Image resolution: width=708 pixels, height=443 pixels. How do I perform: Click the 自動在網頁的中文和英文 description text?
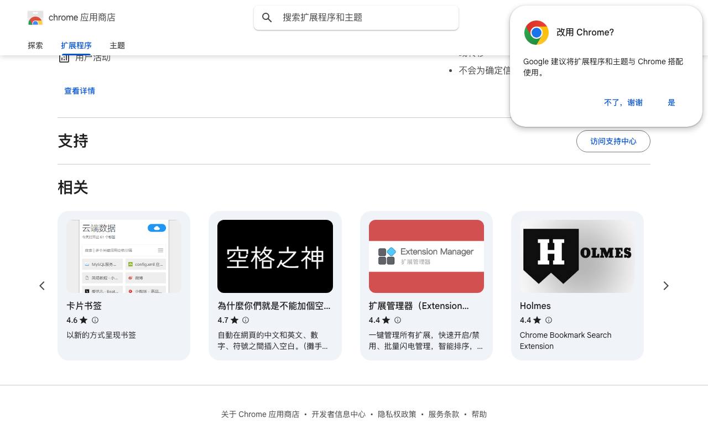tap(273, 341)
